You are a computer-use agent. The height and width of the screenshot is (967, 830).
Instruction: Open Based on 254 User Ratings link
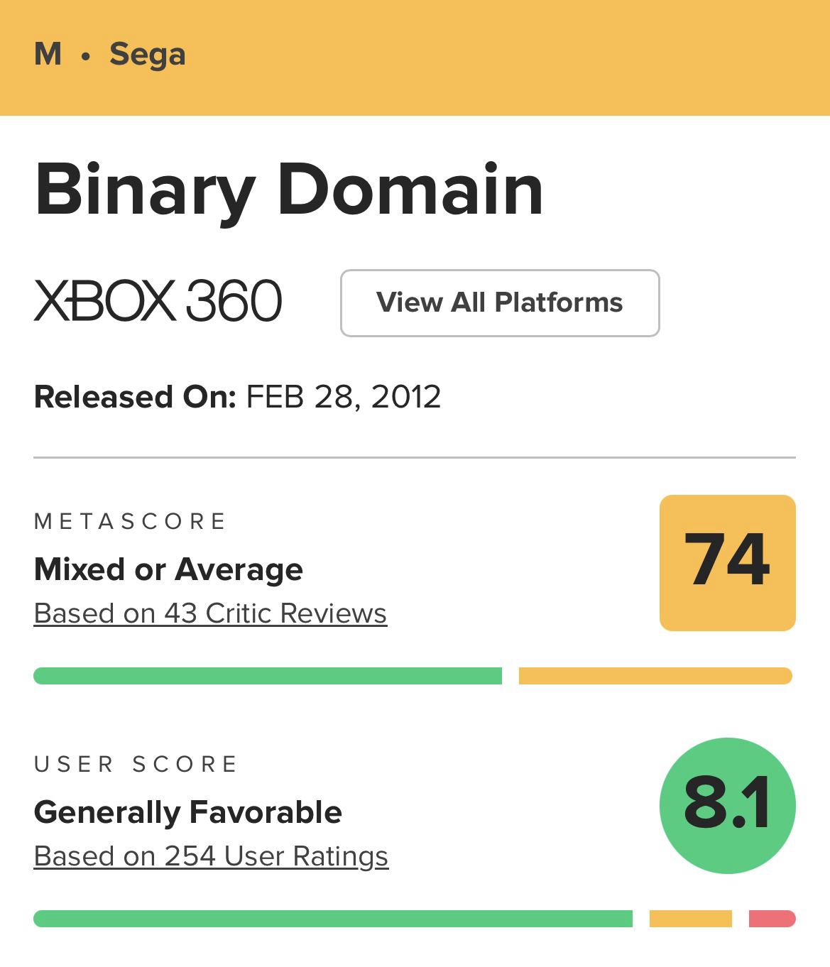pyautogui.click(x=211, y=856)
